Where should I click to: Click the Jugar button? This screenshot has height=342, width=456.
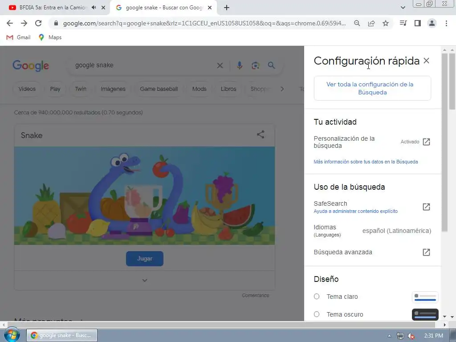(145, 259)
